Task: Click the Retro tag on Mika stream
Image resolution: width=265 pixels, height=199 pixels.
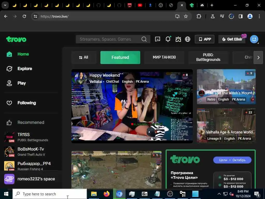Action: pyautogui.click(x=211, y=99)
